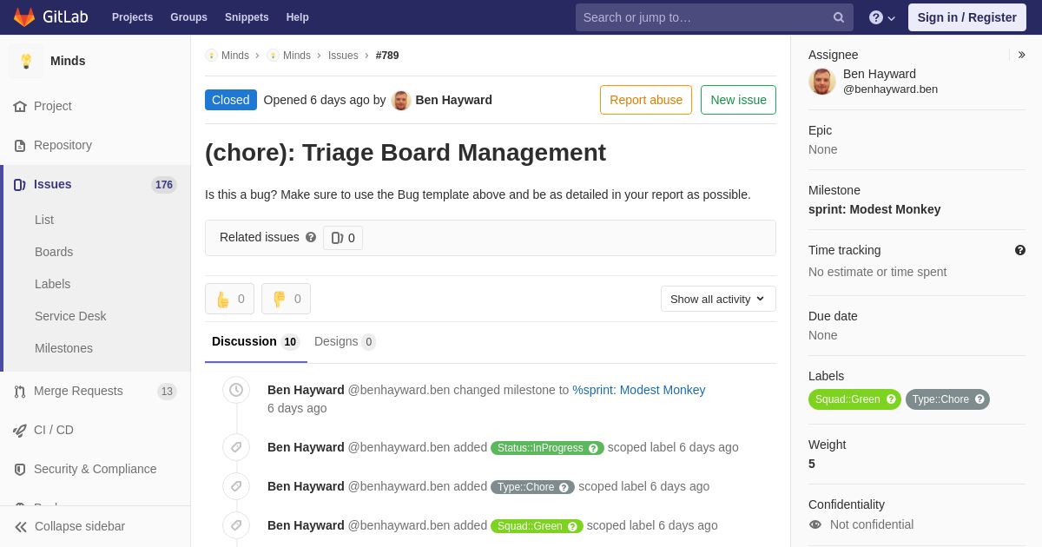Open Projects menu in top bar
The height and width of the screenshot is (547, 1042).
(133, 17)
